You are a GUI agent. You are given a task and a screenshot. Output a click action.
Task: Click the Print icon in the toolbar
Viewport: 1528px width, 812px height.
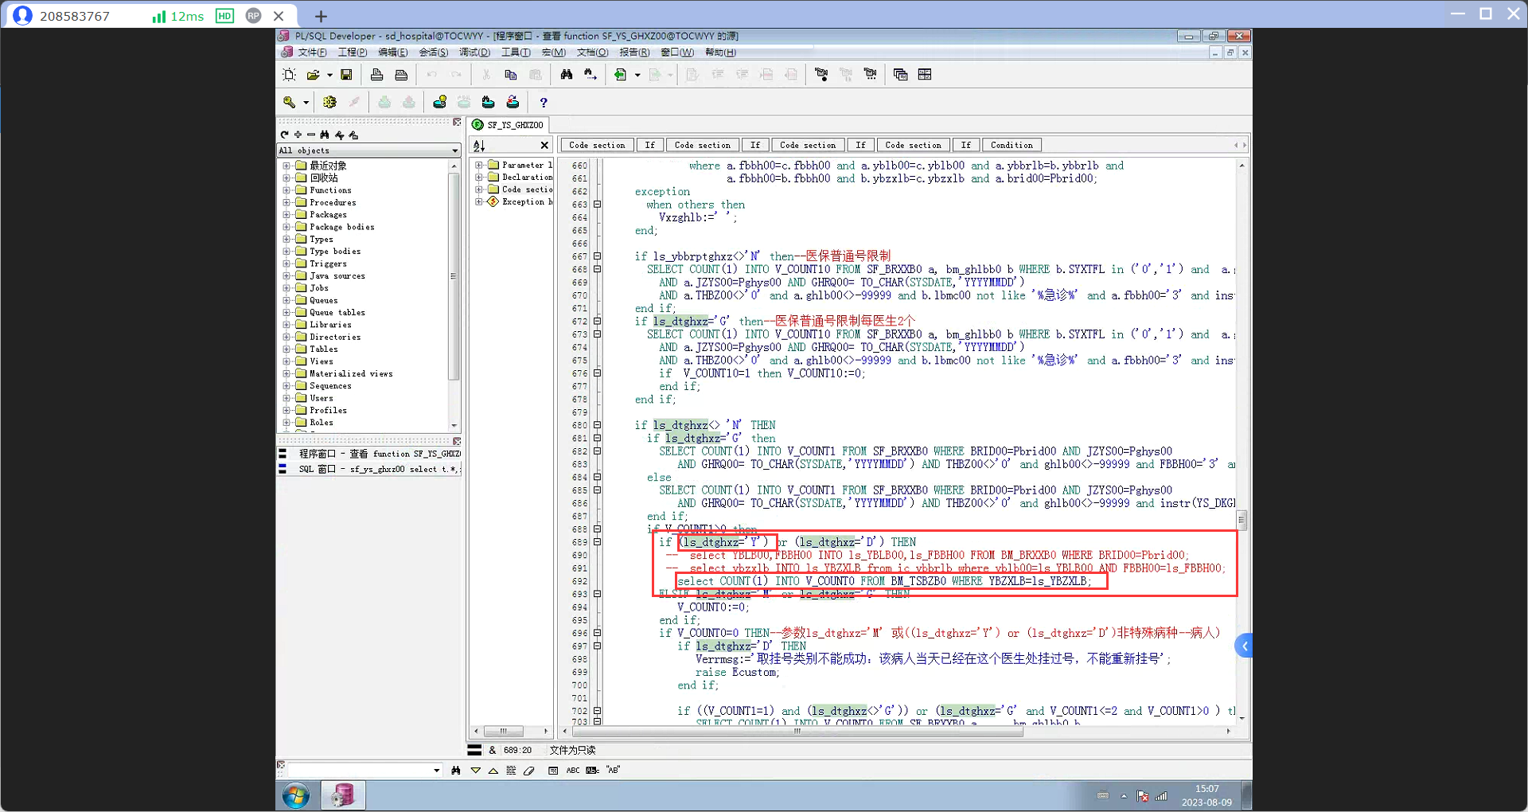click(376, 75)
